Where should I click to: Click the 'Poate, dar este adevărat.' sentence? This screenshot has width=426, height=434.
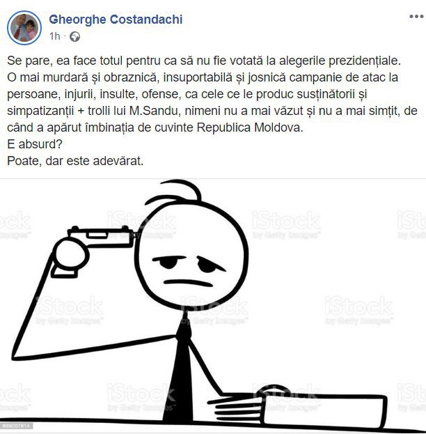[75, 161]
